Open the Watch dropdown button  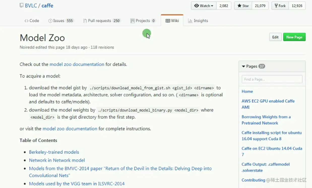coord(204,6)
